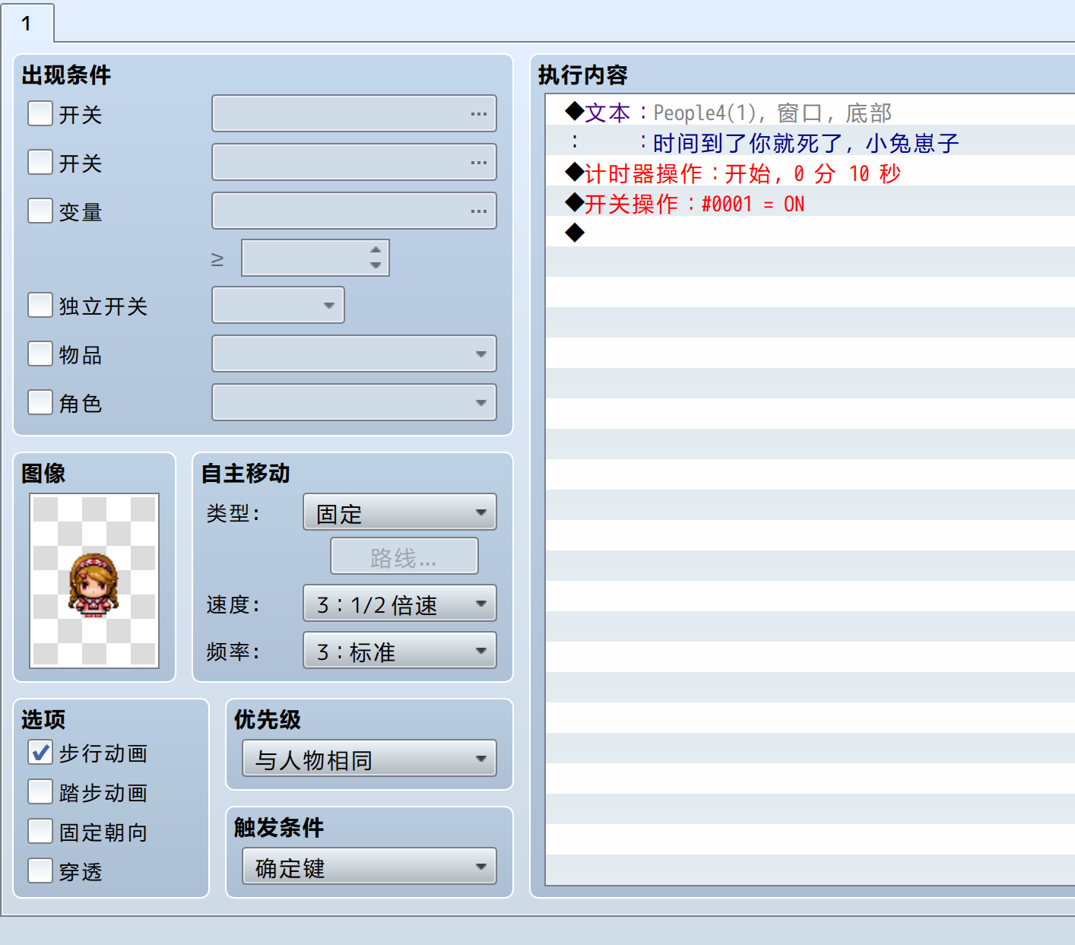1075x945 pixels.
Task: Select the 计时器操作 command line
Action: click(810, 170)
